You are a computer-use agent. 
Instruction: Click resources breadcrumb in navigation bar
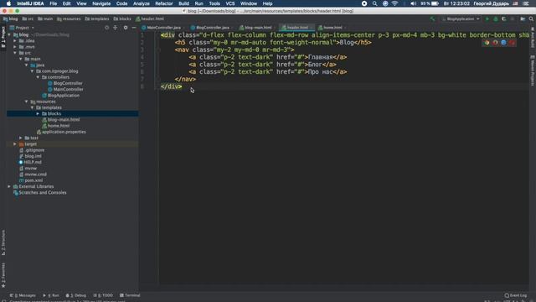(x=69, y=18)
